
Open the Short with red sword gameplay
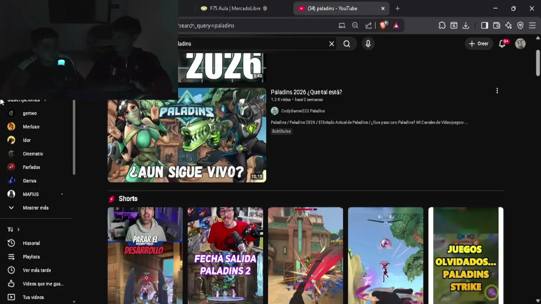click(306, 255)
